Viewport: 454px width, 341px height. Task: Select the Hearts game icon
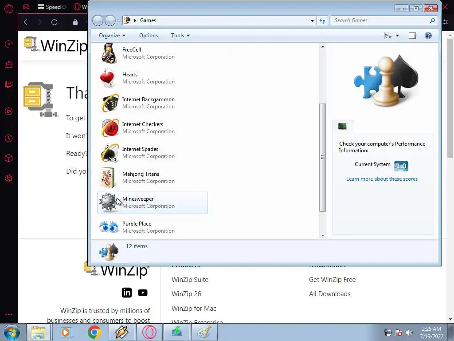pos(108,78)
